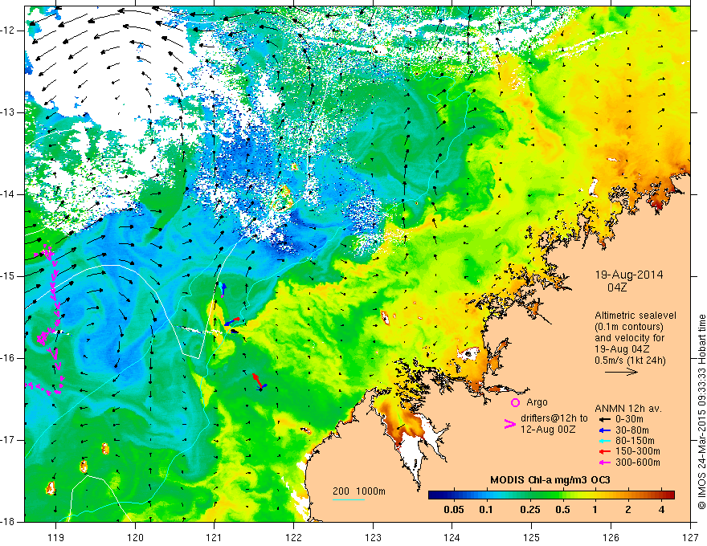This screenshot has width=707, height=546.
Task: Click the cyan depth contour legend line
Action: coord(349,499)
